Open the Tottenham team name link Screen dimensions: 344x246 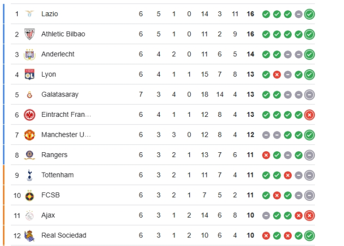(58, 175)
